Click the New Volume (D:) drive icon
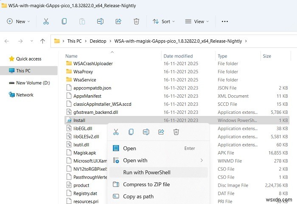This screenshot has width=297, height=204. [12, 83]
